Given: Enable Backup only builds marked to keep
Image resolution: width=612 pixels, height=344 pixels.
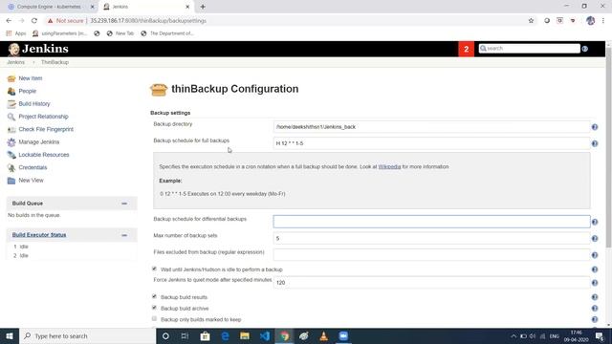Looking at the screenshot, I should tap(154, 318).
